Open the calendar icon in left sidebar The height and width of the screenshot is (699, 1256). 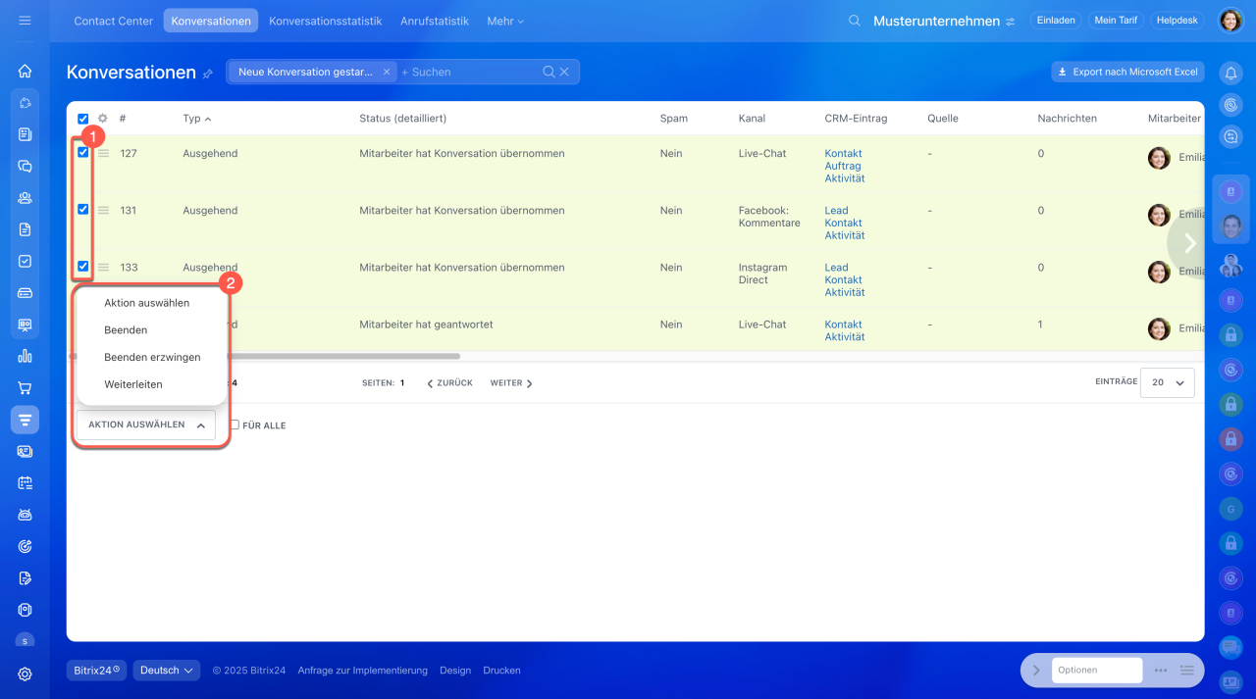(x=25, y=482)
